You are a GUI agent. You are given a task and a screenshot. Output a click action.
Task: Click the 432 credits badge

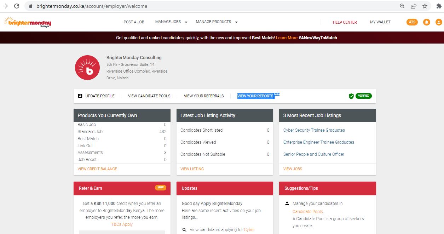[412, 22]
